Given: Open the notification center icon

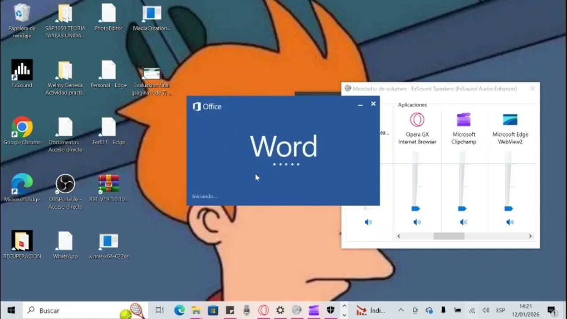Looking at the screenshot, I should click(x=551, y=311).
